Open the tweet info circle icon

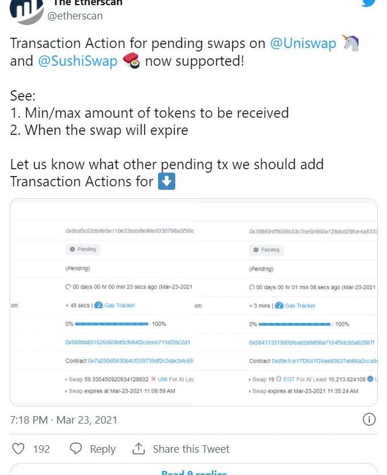pos(369,420)
